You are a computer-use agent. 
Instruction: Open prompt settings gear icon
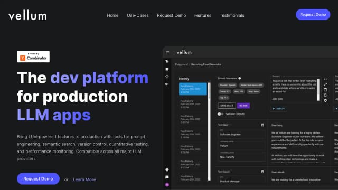coord(325,100)
